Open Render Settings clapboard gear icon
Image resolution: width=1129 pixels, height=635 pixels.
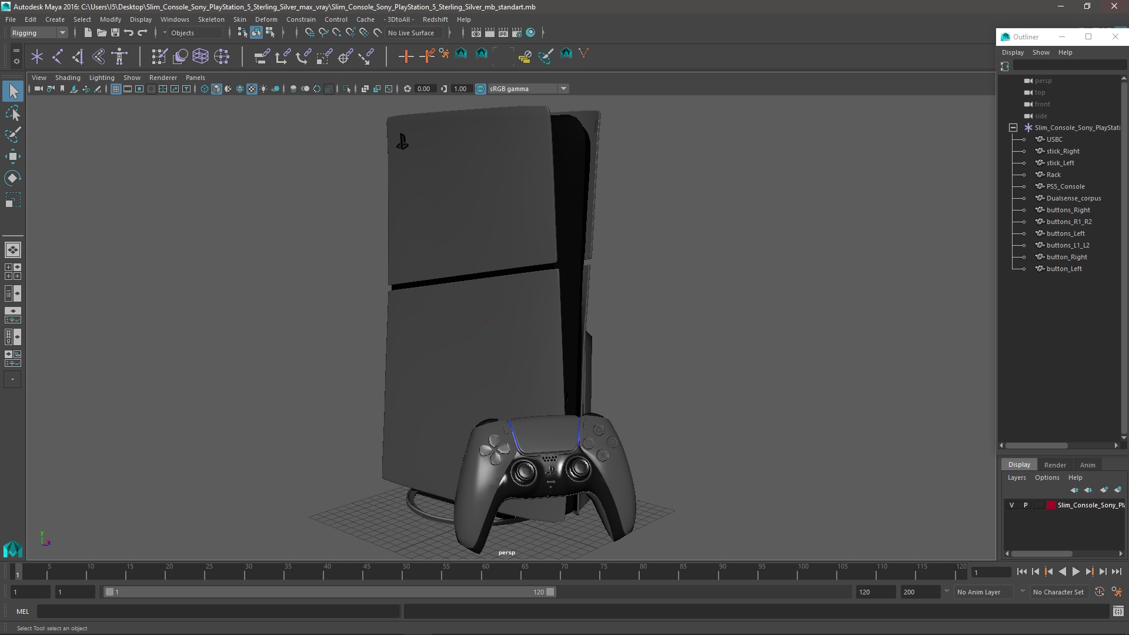pyautogui.click(x=516, y=33)
